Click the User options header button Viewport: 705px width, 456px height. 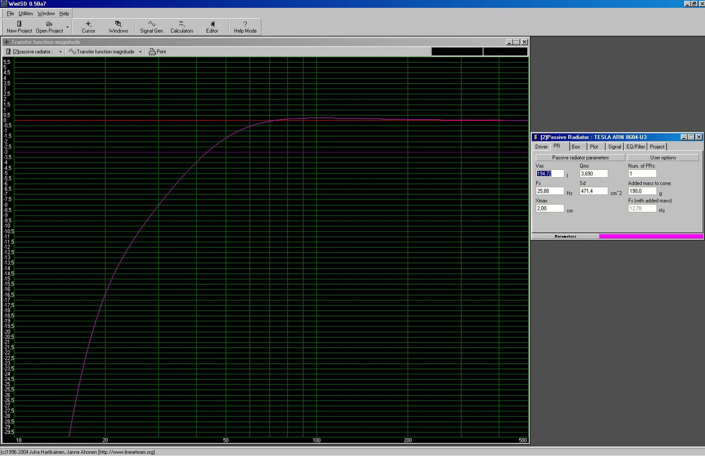pos(663,157)
